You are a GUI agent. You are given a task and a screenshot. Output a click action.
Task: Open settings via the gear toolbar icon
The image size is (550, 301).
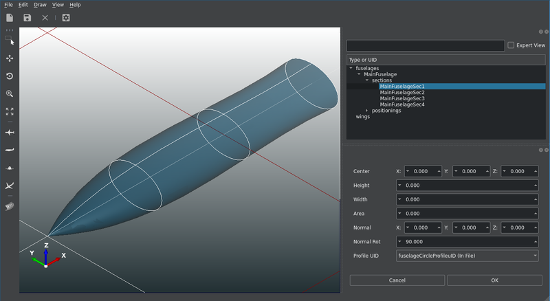(66, 18)
